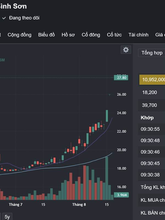The image size is (165, 220).
Task: Click the 16.00 price axis label
Action: pos(122,187)
